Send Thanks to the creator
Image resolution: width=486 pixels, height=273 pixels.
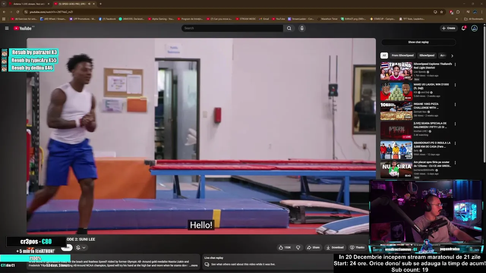[357, 248]
